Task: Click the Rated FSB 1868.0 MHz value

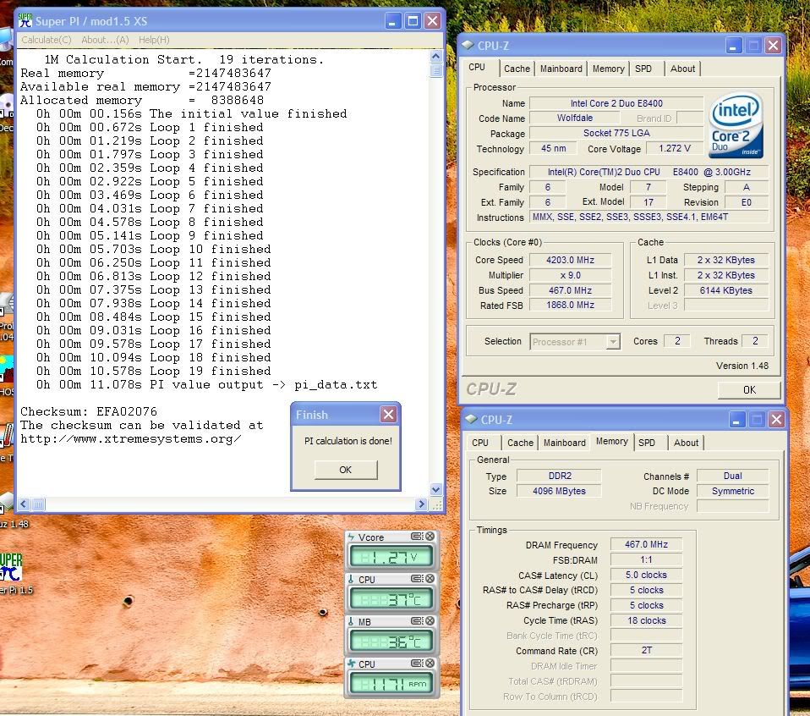Action: point(570,305)
